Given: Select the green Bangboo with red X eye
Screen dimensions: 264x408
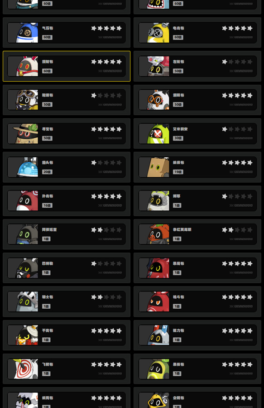Looking at the screenshot, I should [x=158, y=133].
